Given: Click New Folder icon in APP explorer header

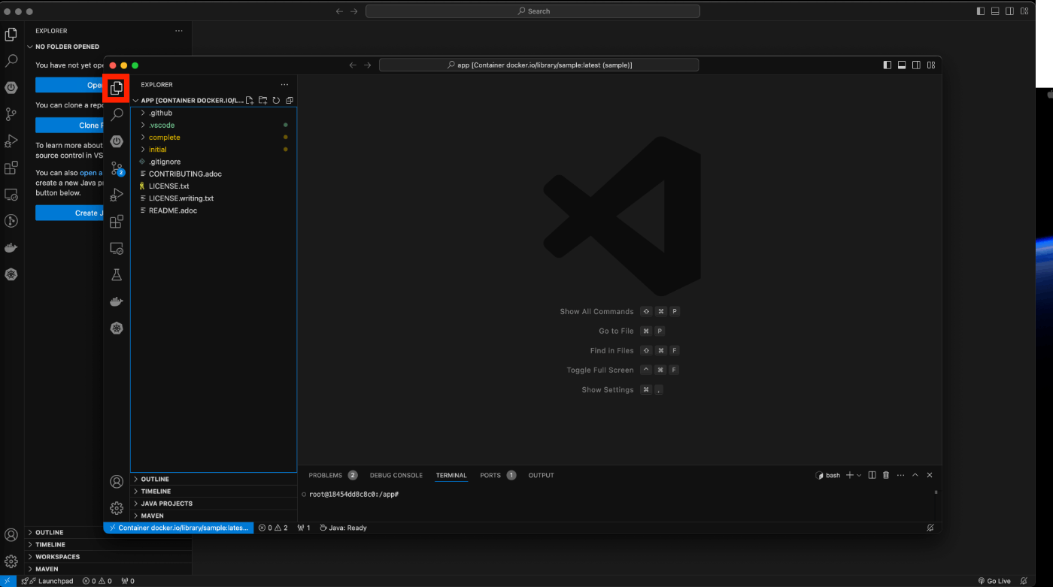Looking at the screenshot, I should [262, 100].
